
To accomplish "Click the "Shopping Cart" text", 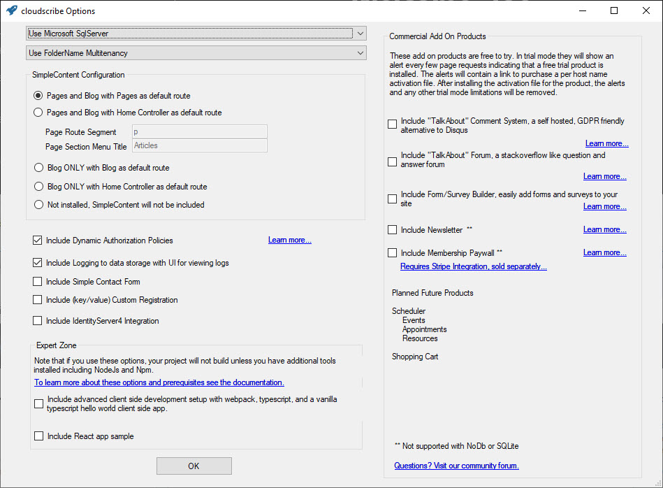I will click(415, 357).
